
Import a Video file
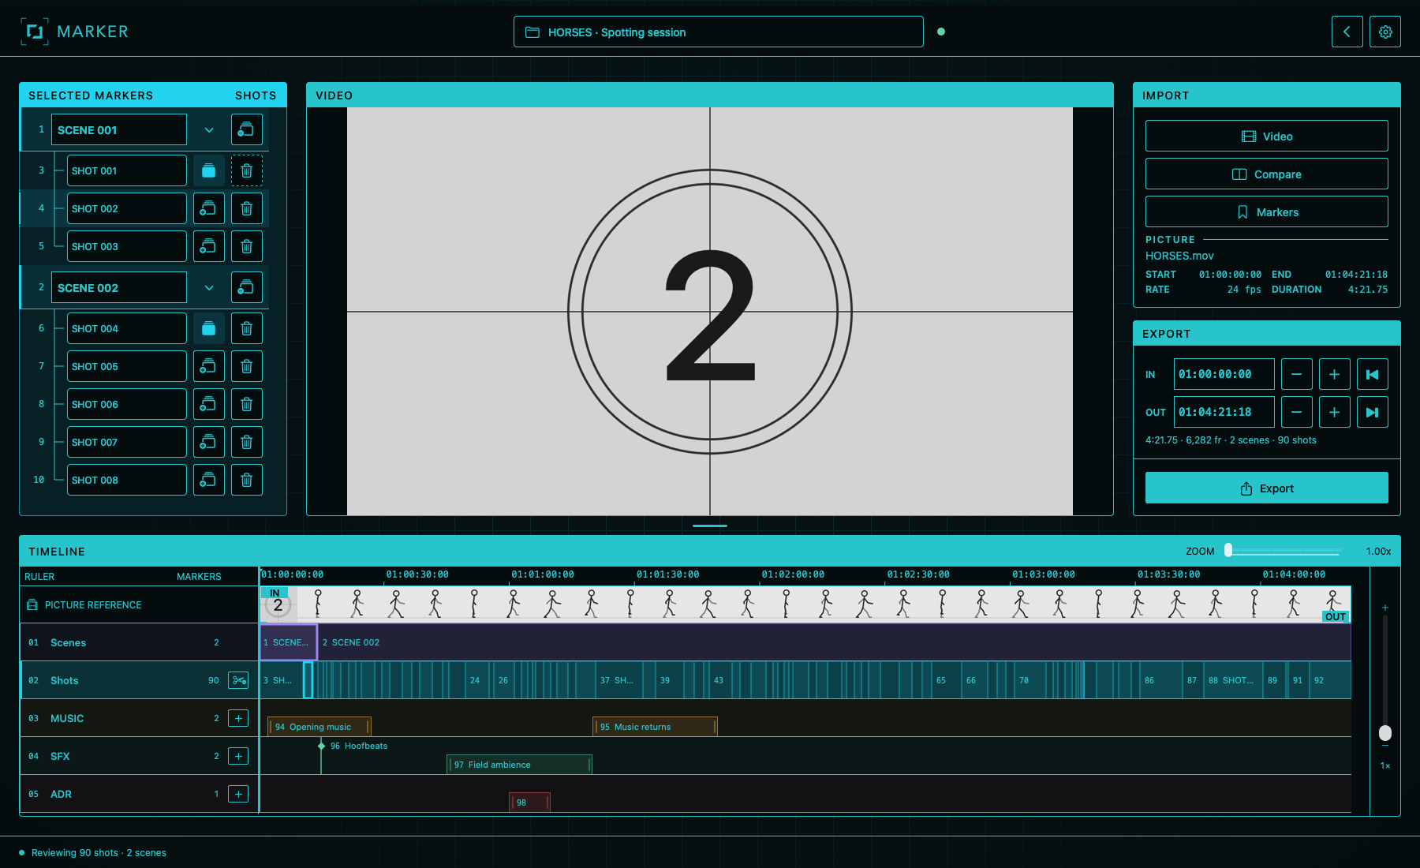click(x=1267, y=136)
